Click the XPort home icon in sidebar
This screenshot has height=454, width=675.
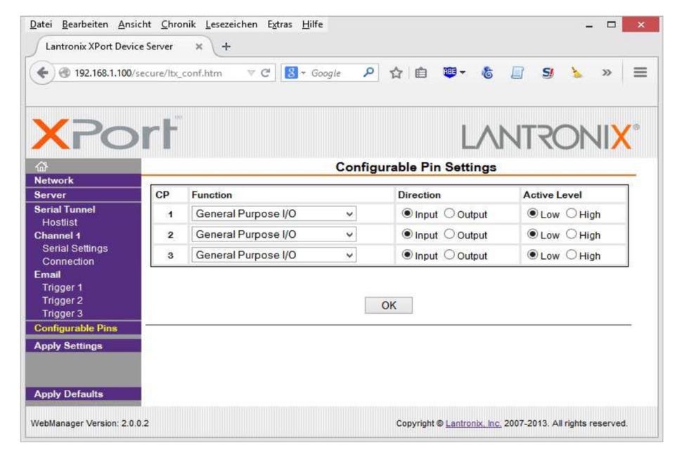pos(41,166)
